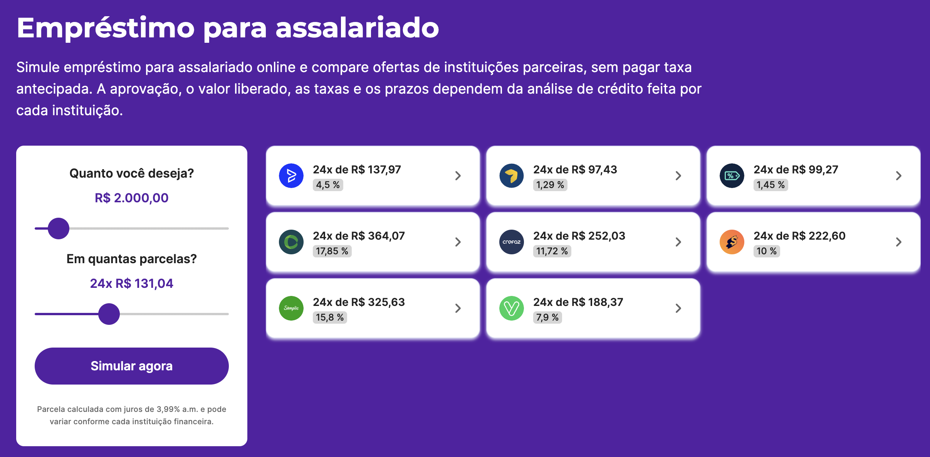Select the 24x de R$ 222,60 offer text

(x=799, y=236)
